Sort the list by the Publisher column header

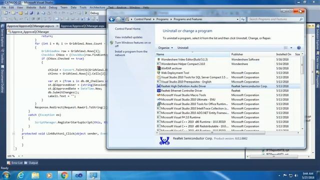(252, 54)
